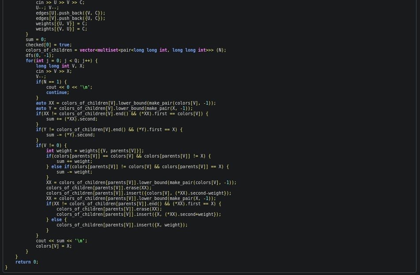Click the line inserting '(*XX).second-weight'
Screen dimensions: 420x275
139,193
